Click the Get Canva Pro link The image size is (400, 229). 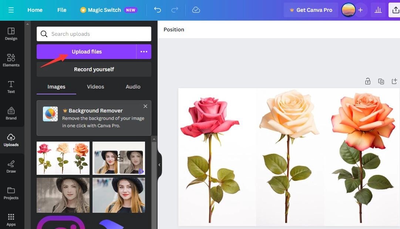click(x=311, y=10)
